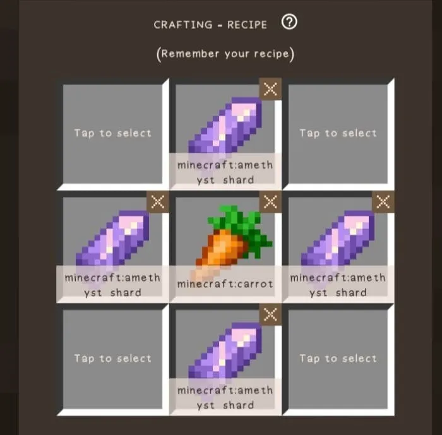Click middle-right minecraft:amethyst shard label
This screenshot has height=435, width=442.
click(x=338, y=285)
